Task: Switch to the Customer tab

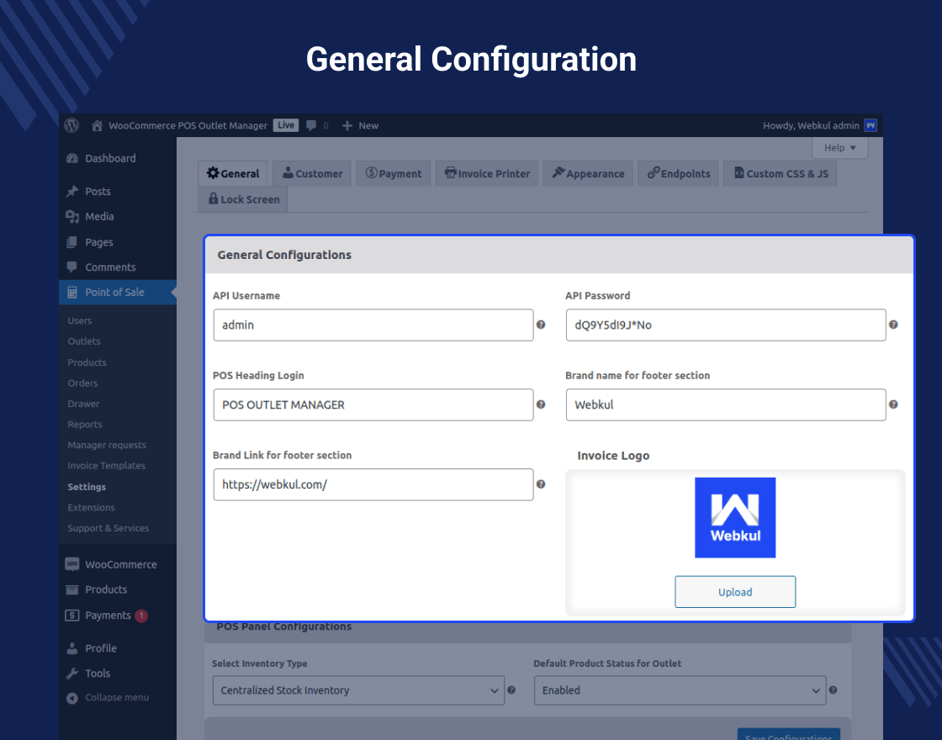Action: click(x=311, y=173)
